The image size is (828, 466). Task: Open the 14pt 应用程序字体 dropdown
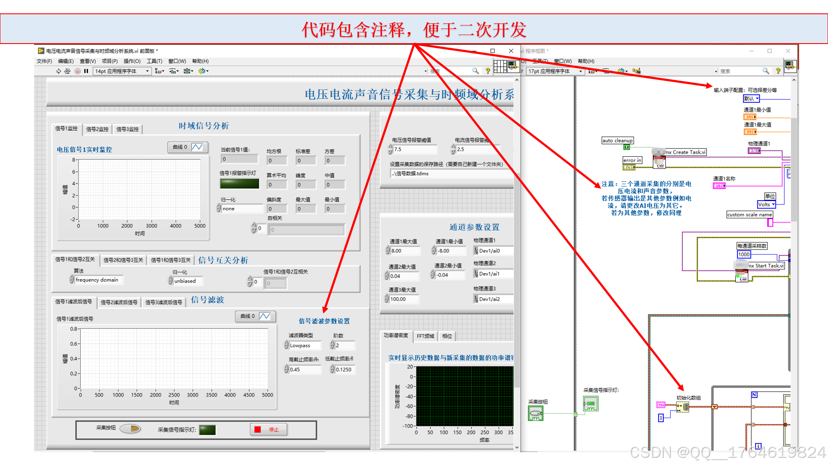click(122, 71)
